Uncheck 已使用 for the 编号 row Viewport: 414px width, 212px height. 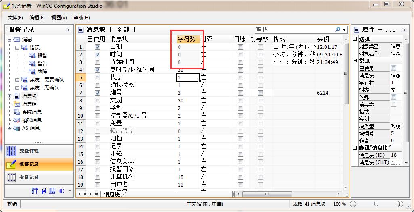point(97,93)
